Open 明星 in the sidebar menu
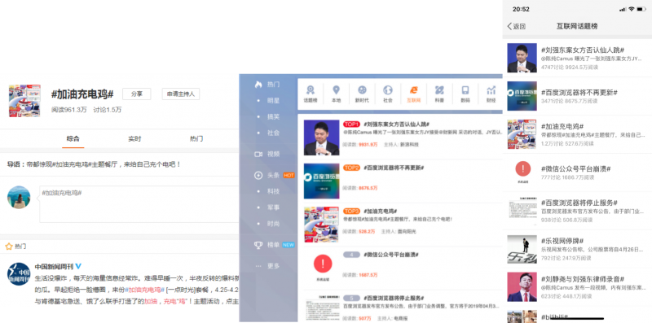The height and width of the screenshot is (323, 652). tap(273, 100)
